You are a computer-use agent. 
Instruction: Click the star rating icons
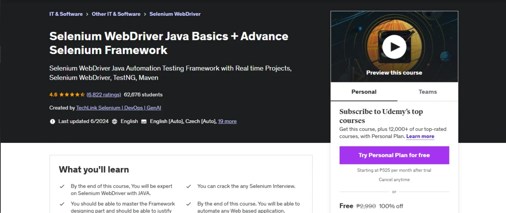point(72,95)
